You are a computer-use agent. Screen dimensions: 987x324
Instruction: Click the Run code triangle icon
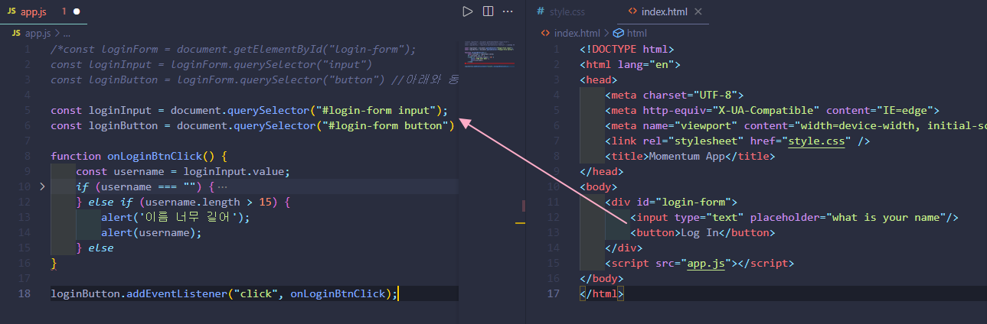[x=468, y=11]
